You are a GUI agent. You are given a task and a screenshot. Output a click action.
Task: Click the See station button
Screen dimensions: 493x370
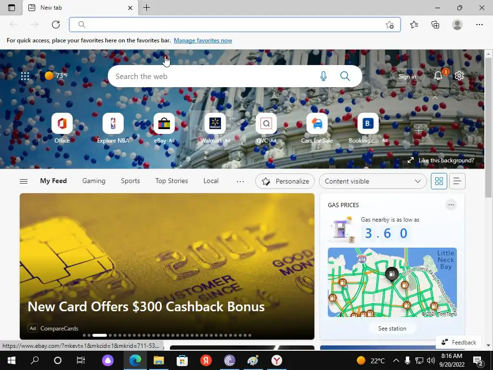click(392, 329)
